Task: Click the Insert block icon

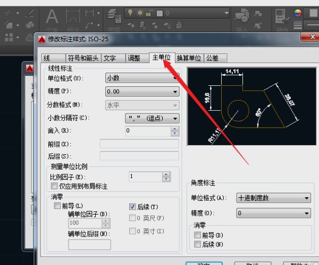Action: (242, 15)
